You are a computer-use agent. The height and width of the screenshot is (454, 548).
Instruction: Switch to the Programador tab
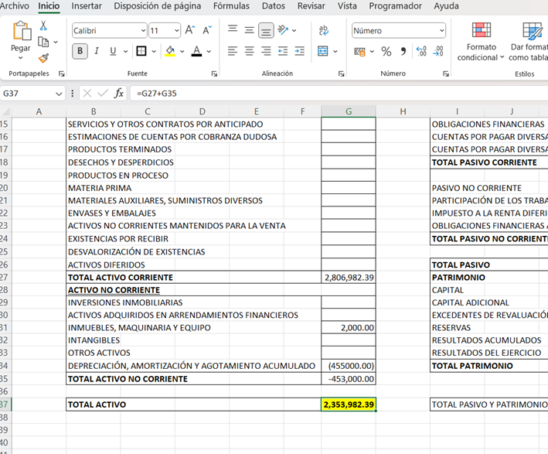click(x=395, y=6)
